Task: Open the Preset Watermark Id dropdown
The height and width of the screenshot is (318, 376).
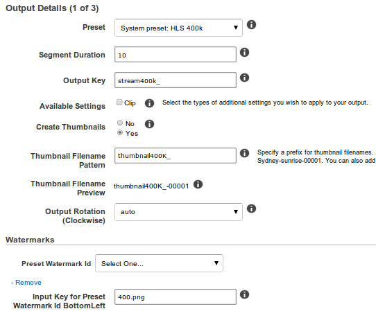Action: point(159,263)
